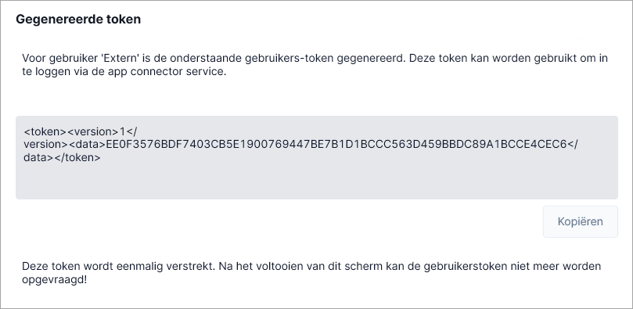Focus the generated token text field

(x=316, y=157)
